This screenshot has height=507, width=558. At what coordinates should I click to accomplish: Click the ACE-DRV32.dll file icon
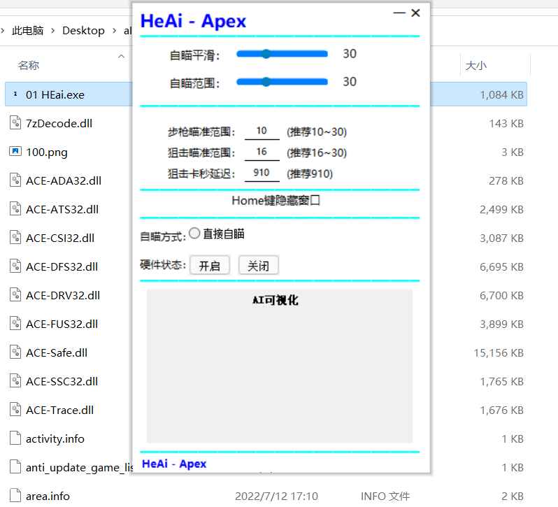15,295
